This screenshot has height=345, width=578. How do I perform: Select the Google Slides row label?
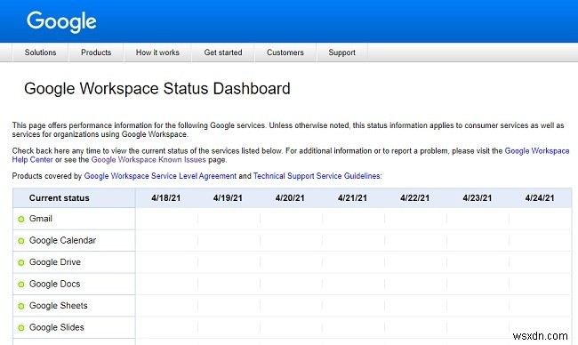click(x=56, y=327)
